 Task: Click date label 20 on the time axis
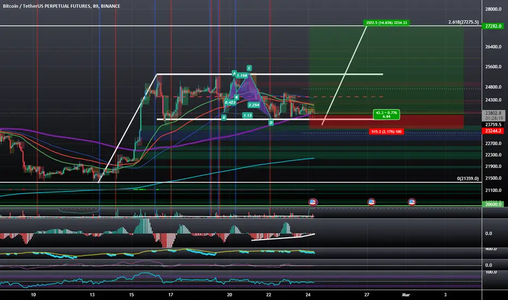coord(229,295)
